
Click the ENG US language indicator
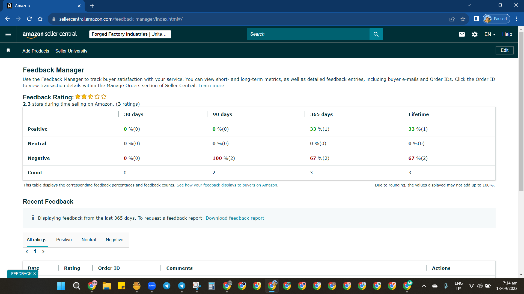pos(459,286)
